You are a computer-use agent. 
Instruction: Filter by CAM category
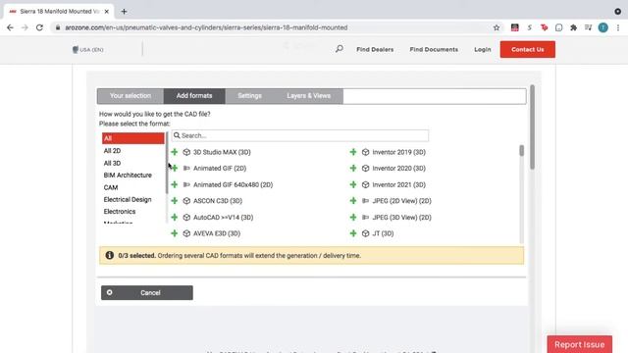[x=111, y=187]
